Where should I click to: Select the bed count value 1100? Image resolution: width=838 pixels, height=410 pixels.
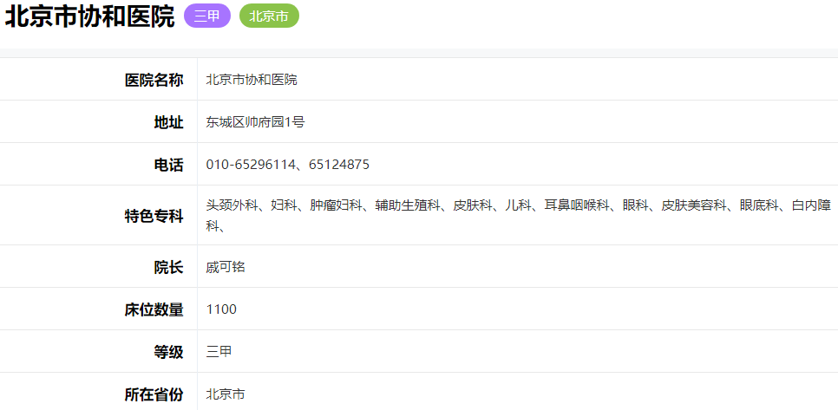point(221,309)
